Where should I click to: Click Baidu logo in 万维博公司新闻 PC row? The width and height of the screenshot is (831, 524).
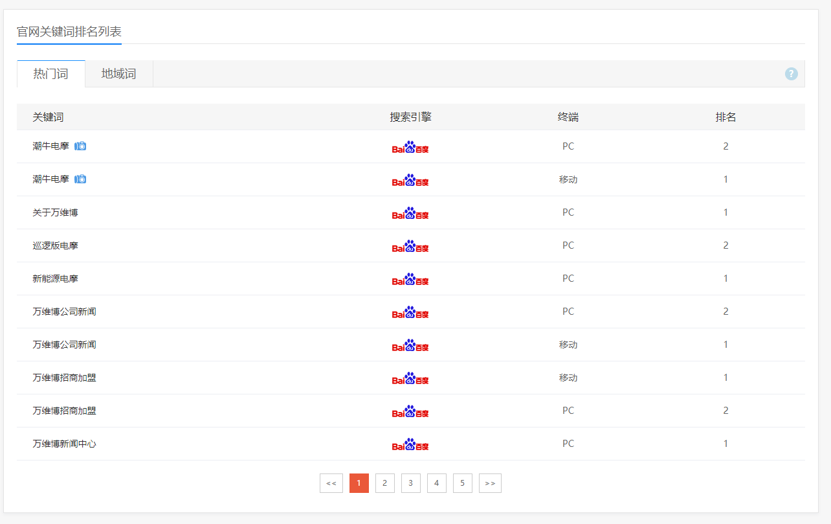click(x=410, y=312)
